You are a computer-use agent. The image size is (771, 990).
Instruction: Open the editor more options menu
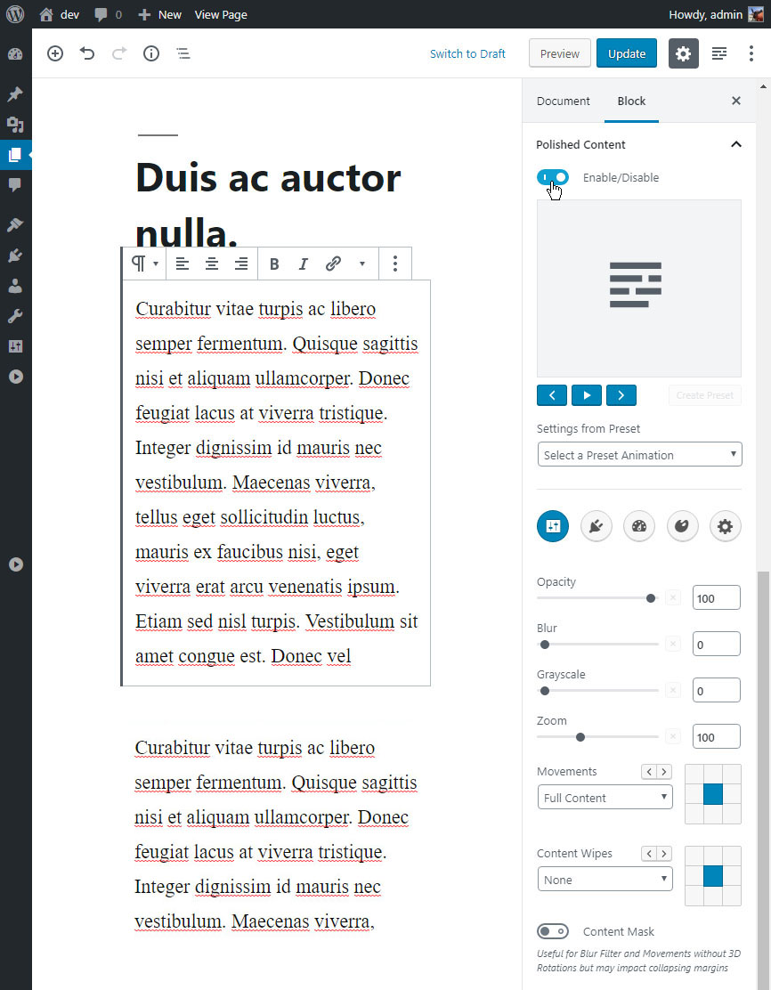point(751,53)
